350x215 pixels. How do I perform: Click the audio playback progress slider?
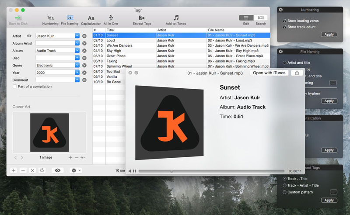click(211, 171)
